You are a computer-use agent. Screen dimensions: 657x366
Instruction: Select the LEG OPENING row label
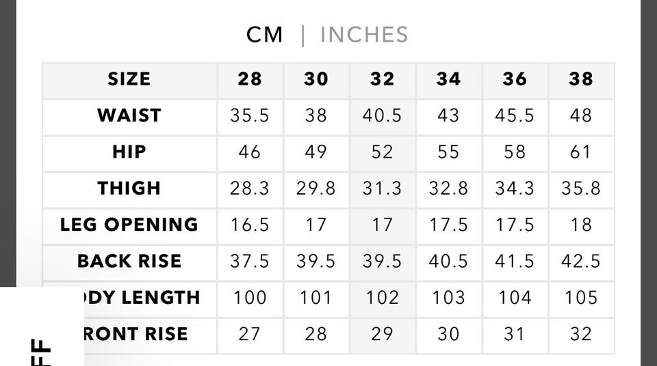click(x=129, y=225)
